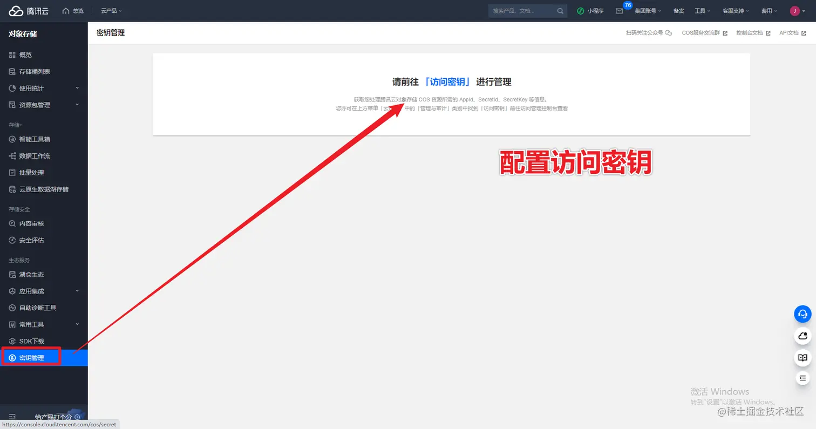Click the 资源包管理 sidebar icon
Screen dimensions: 816x429
(x=12, y=105)
